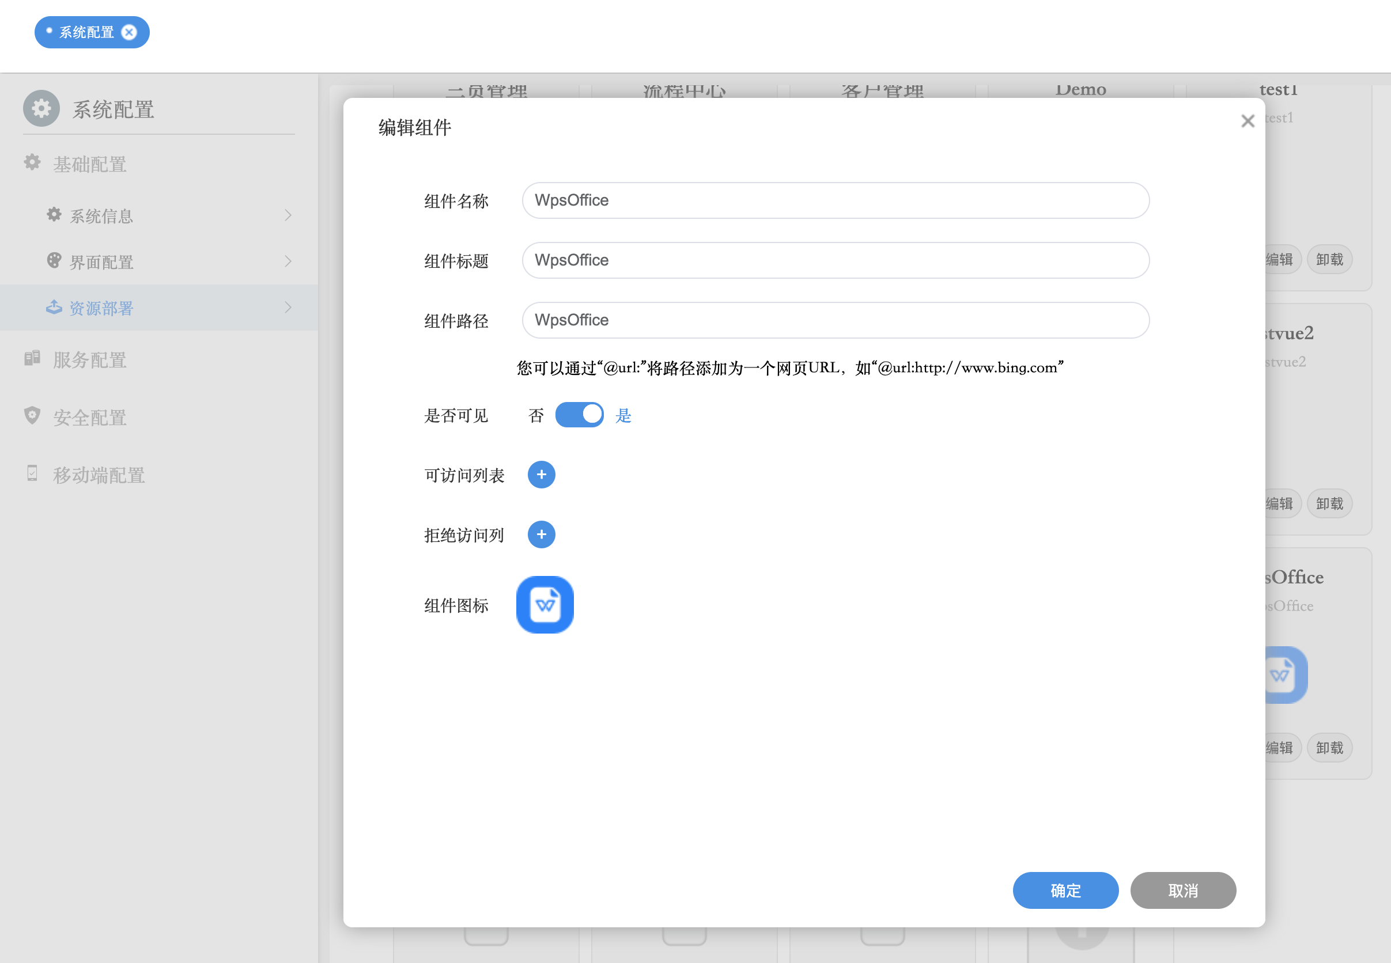Screen dimensions: 1391x963
Task: Select 是 option for visibility
Action: (623, 415)
